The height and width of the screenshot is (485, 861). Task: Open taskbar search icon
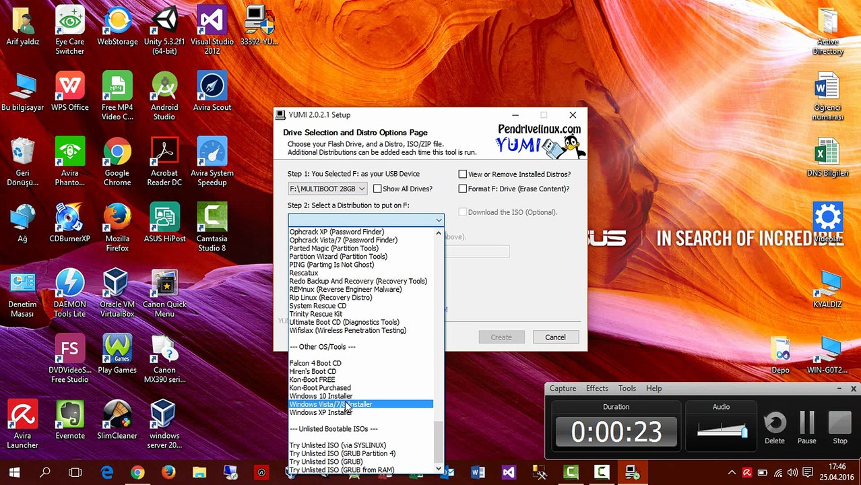[45, 472]
